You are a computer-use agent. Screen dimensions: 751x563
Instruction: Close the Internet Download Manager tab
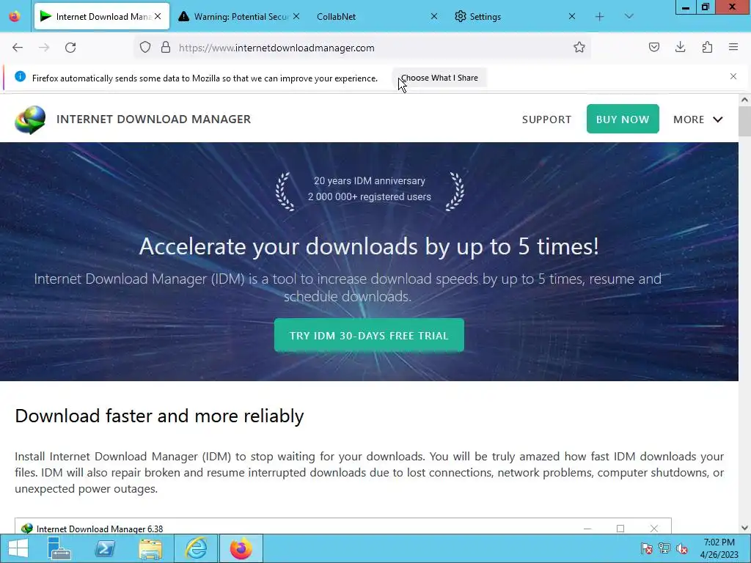pos(158,17)
